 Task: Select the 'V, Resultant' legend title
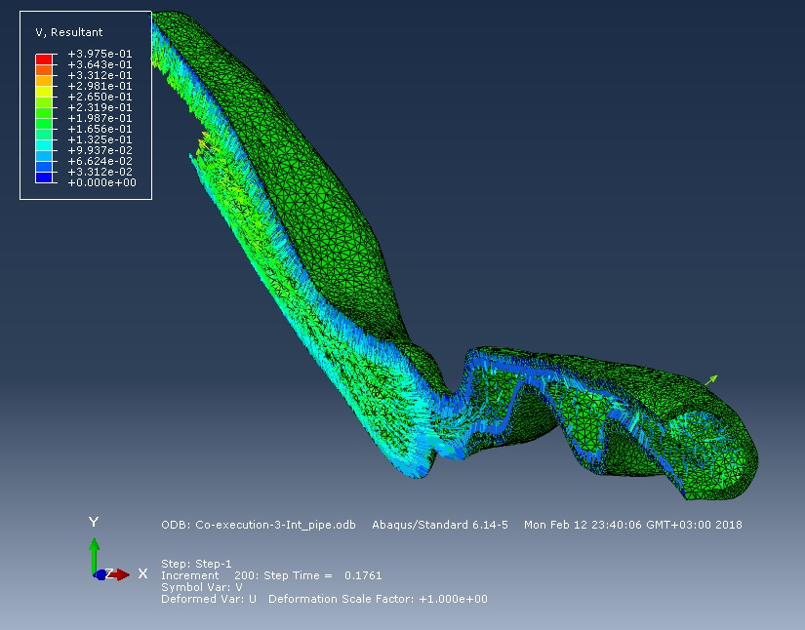point(69,32)
